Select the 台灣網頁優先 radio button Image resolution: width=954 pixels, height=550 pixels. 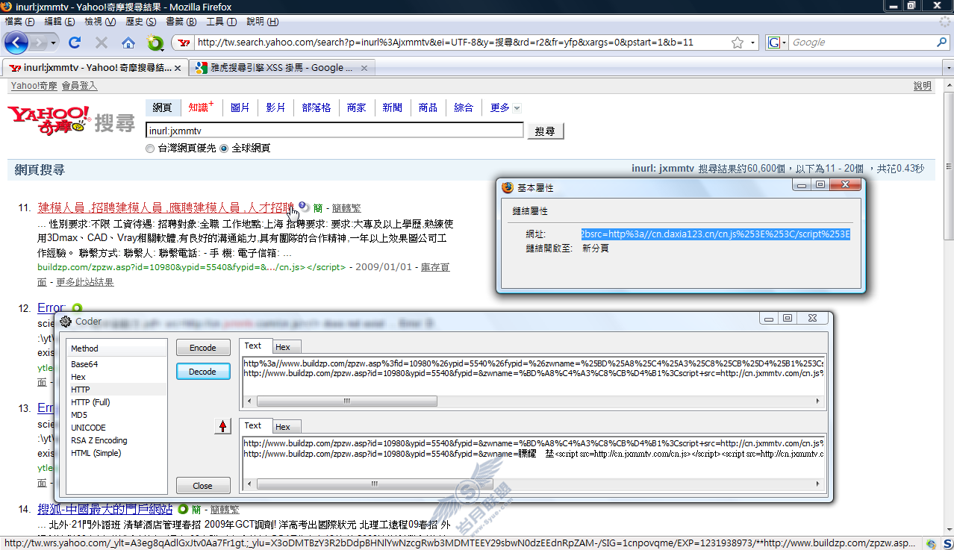tap(150, 149)
